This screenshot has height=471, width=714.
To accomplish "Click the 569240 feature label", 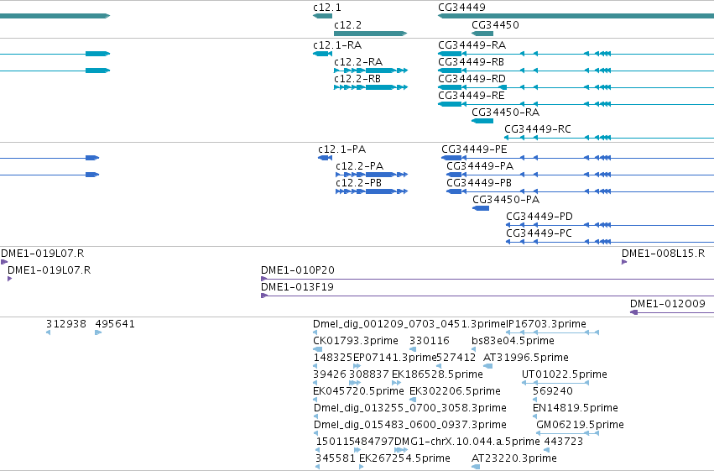I will tap(553, 392).
